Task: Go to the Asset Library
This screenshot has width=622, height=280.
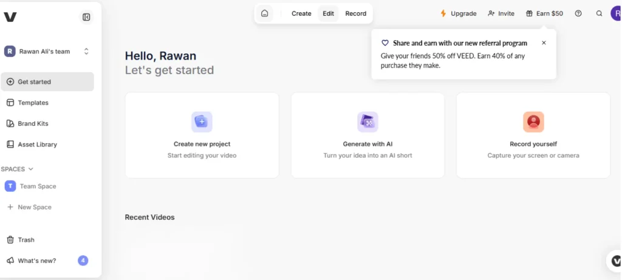Action: [x=37, y=145]
